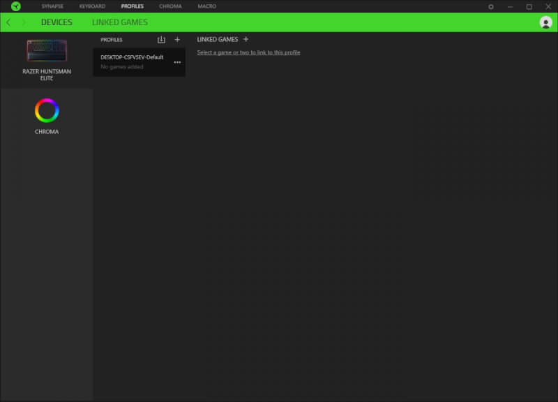558x402 pixels.
Task: Select the Devices subtab
Action: 56,22
